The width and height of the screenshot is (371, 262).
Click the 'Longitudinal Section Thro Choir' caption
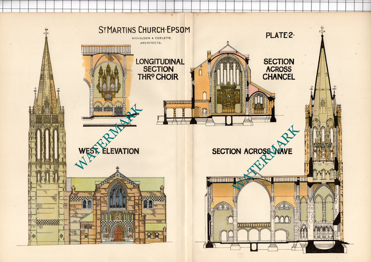click(x=160, y=69)
